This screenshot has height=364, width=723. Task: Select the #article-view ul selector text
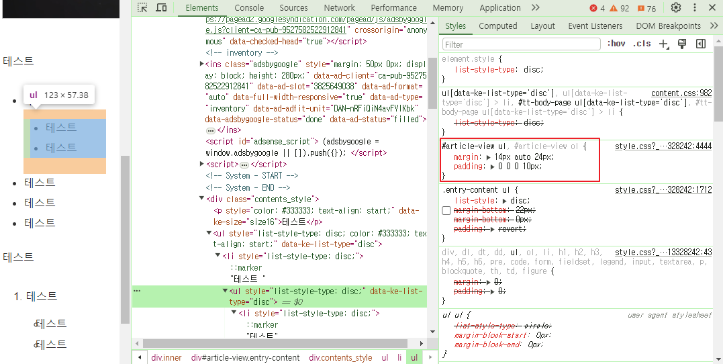(475, 146)
